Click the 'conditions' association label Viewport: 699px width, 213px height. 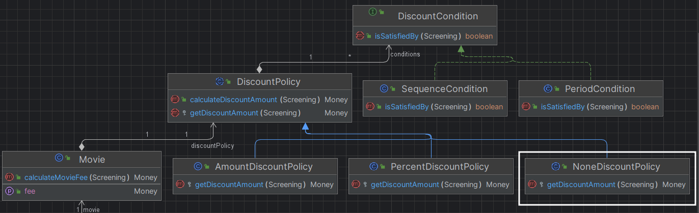coord(405,54)
